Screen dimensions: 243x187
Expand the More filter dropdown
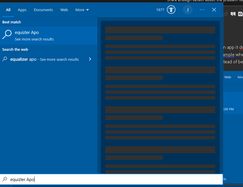click(82, 10)
